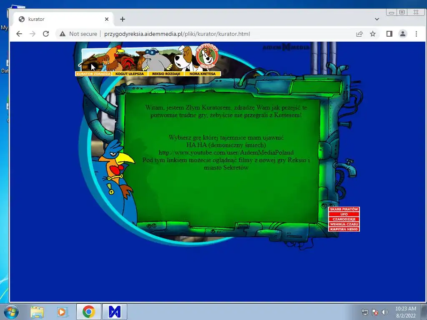Image resolution: width=427 pixels, height=320 pixels.
Task: Click the browser Back arrow
Action: pos(19,34)
